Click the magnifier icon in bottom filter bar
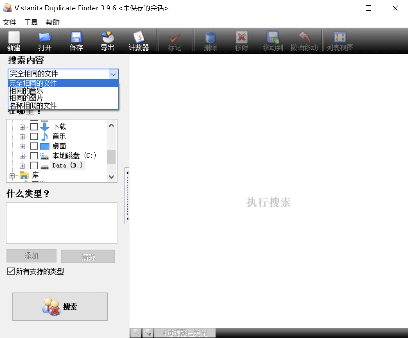Viewport: 408px width, 338px height. tap(136, 333)
